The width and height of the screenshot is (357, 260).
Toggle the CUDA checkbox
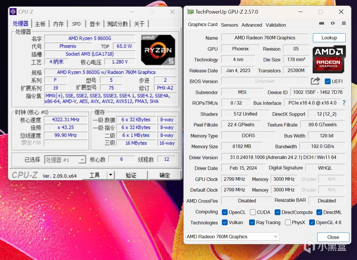(x=253, y=212)
